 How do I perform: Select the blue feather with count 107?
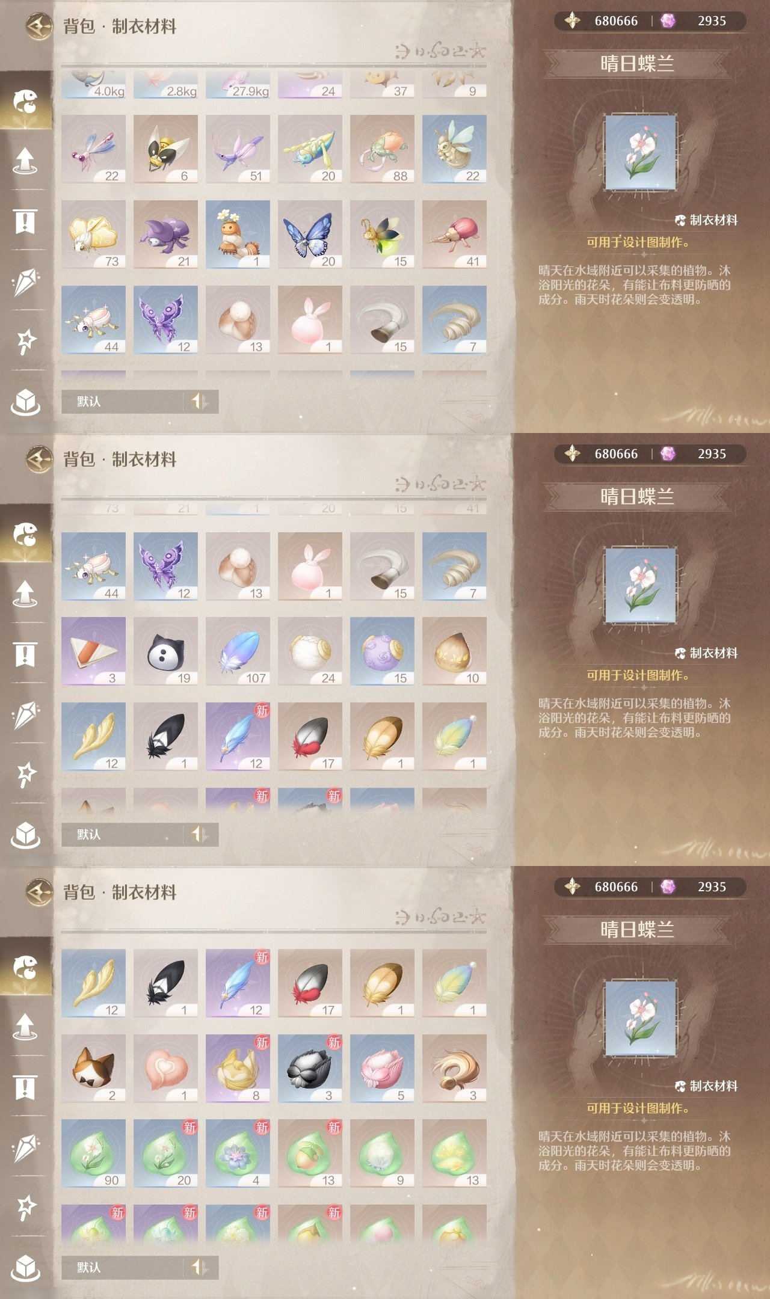tap(238, 651)
